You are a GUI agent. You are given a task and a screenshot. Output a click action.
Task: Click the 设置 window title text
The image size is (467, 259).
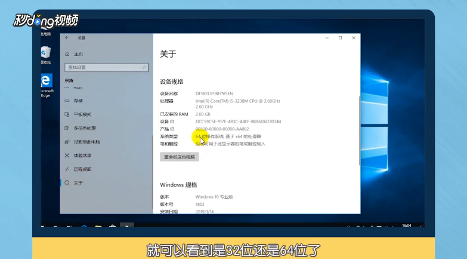[x=81, y=38]
